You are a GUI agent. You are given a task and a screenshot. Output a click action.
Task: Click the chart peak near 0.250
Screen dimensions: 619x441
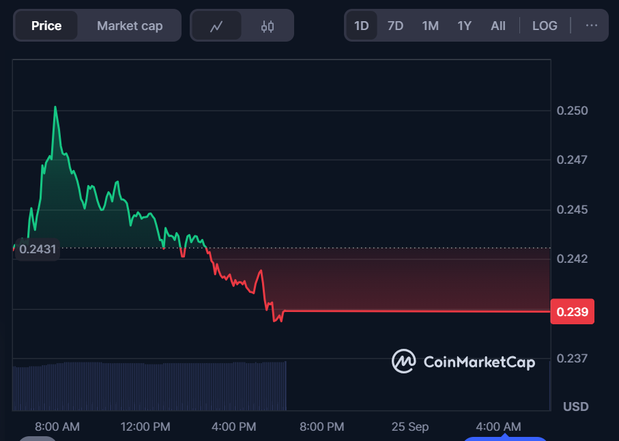tap(55, 108)
